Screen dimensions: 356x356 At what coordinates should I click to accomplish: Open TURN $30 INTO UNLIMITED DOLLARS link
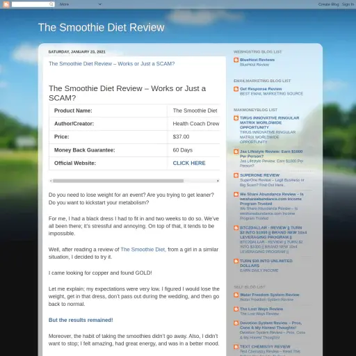tap(266, 264)
